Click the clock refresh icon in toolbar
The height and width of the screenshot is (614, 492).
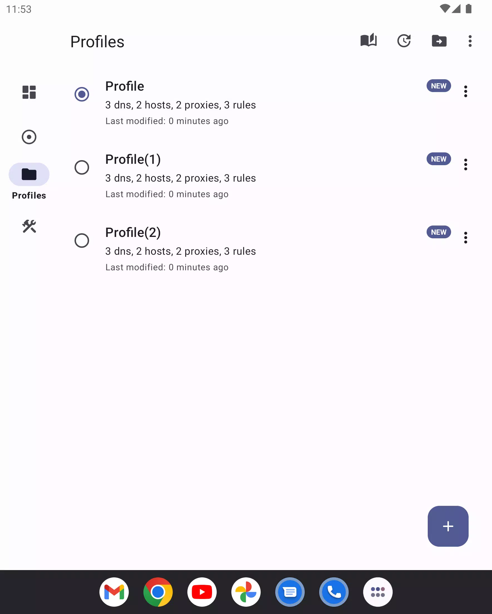tap(404, 41)
